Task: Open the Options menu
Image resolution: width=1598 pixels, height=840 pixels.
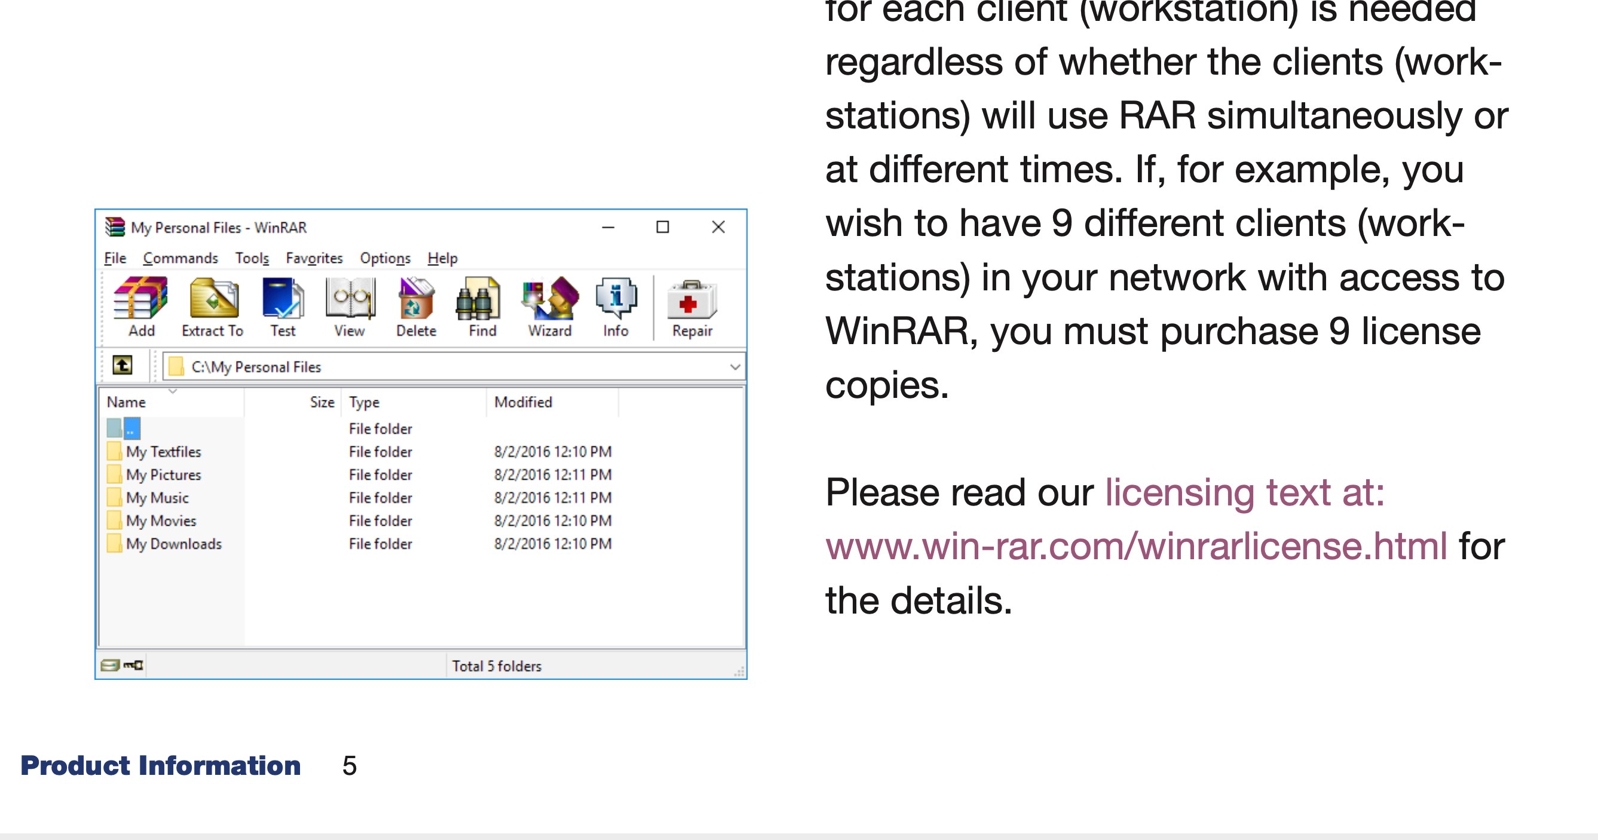Action: [385, 258]
